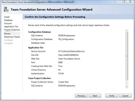Viewport: 135px width, 101px height.
Task: Select the Tfs_Configuration value
Action: (x=66, y=39)
